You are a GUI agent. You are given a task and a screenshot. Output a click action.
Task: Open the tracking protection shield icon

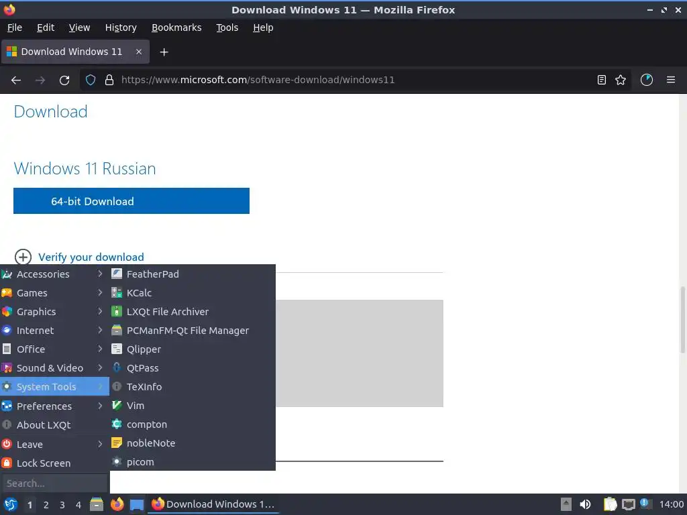click(91, 80)
